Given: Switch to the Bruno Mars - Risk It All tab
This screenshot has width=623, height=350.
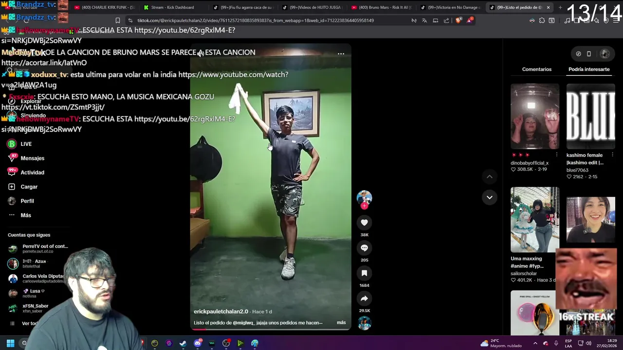Looking at the screenshot, I should click(x=382, y=7).
